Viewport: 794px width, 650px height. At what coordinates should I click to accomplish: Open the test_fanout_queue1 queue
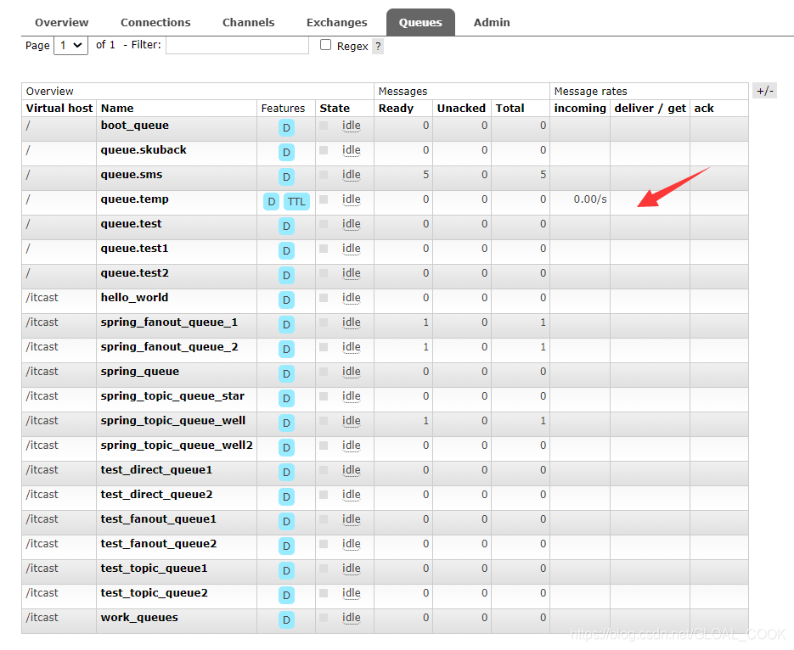coord(159,519)
